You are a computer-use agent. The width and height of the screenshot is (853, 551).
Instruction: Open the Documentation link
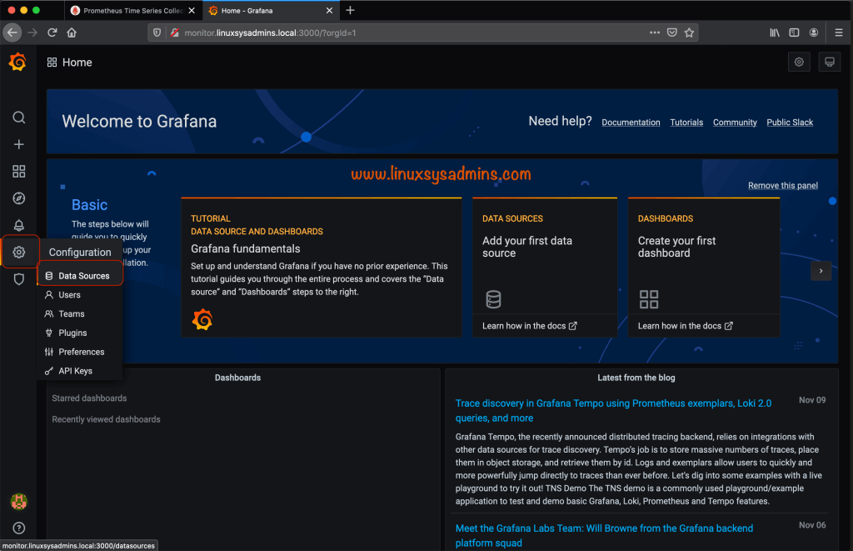coord(631,123)
